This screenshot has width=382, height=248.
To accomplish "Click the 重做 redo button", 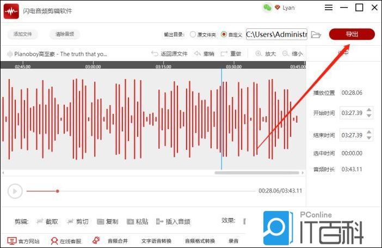I will pos(231,54).
